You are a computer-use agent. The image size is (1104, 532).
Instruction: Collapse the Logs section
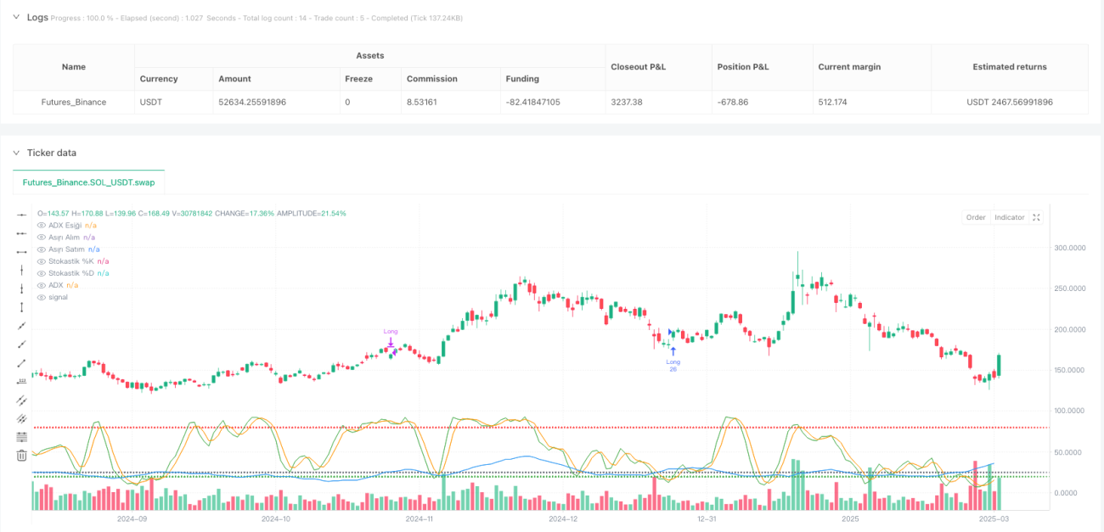pyautogui.click(x=15, y=17)
